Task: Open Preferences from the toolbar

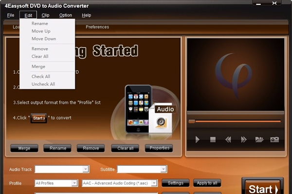Action: click(x=97, y=27)
